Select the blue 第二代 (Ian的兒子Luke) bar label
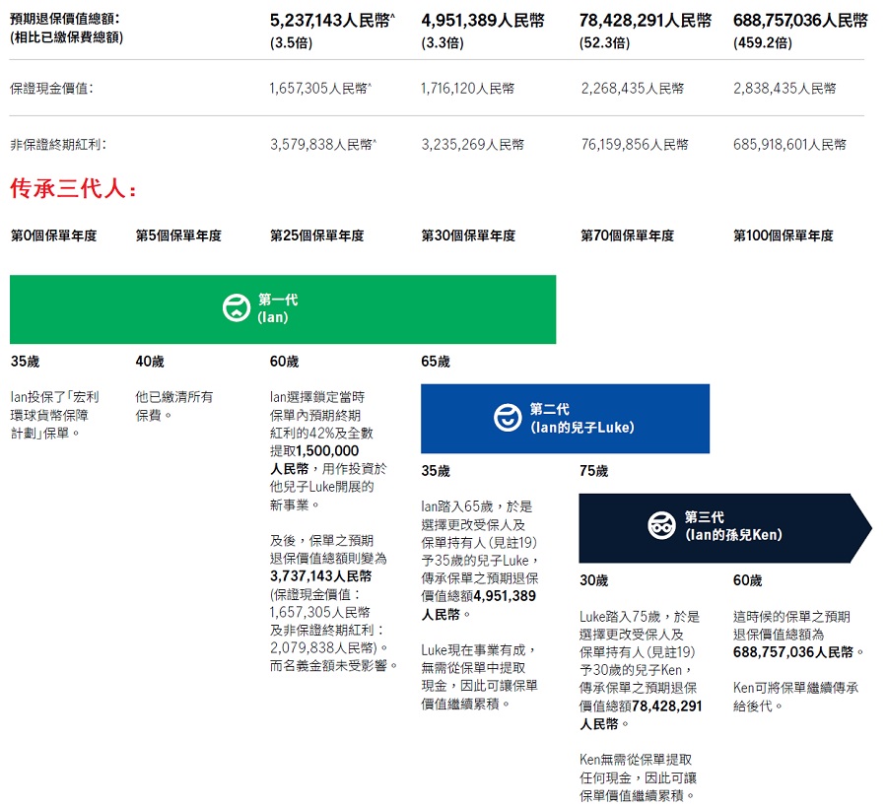 point(581,418)
